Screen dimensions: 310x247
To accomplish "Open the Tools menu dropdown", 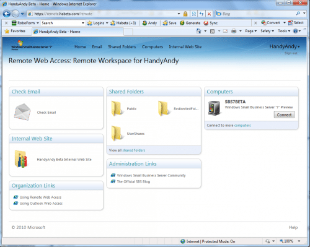I will tap(284, 31).
